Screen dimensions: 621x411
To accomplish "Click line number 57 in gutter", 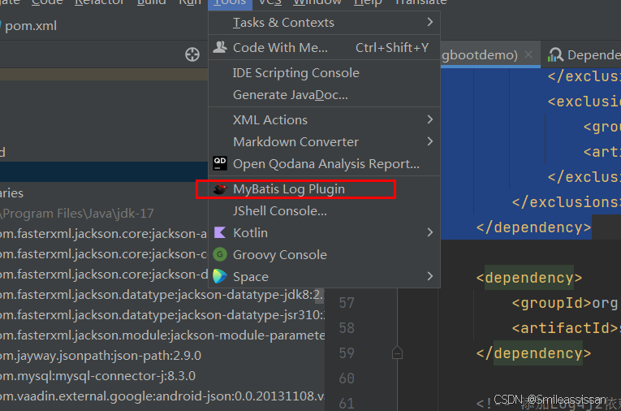I will [347, 303].
